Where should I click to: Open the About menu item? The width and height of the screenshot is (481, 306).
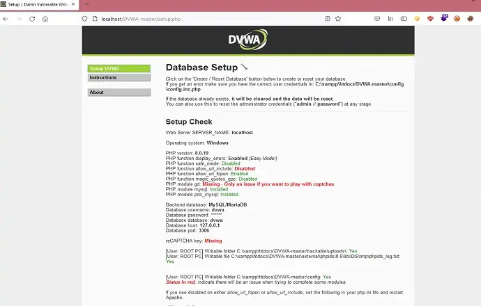point(119,92)
